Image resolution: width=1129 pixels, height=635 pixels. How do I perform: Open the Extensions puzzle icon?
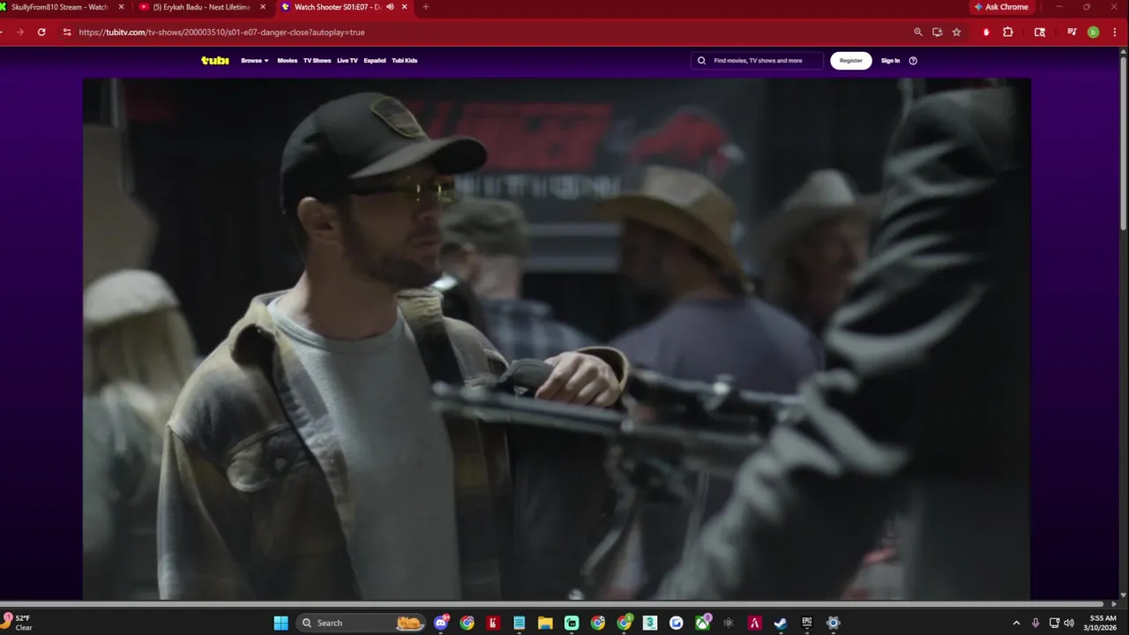click(1008, 32)
